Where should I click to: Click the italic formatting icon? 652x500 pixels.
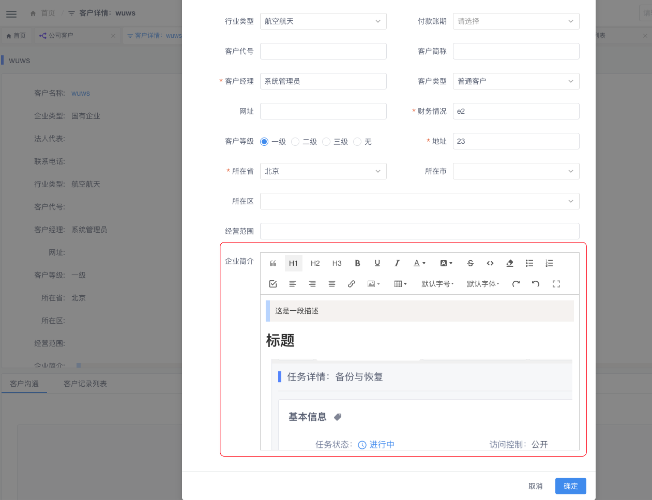click(x=397, y=263)
